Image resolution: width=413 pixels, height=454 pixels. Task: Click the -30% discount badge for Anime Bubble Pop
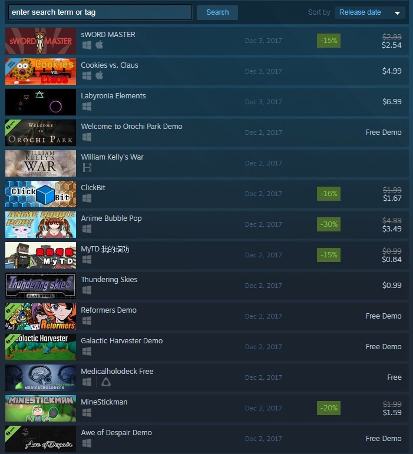[x=329, y=224]
